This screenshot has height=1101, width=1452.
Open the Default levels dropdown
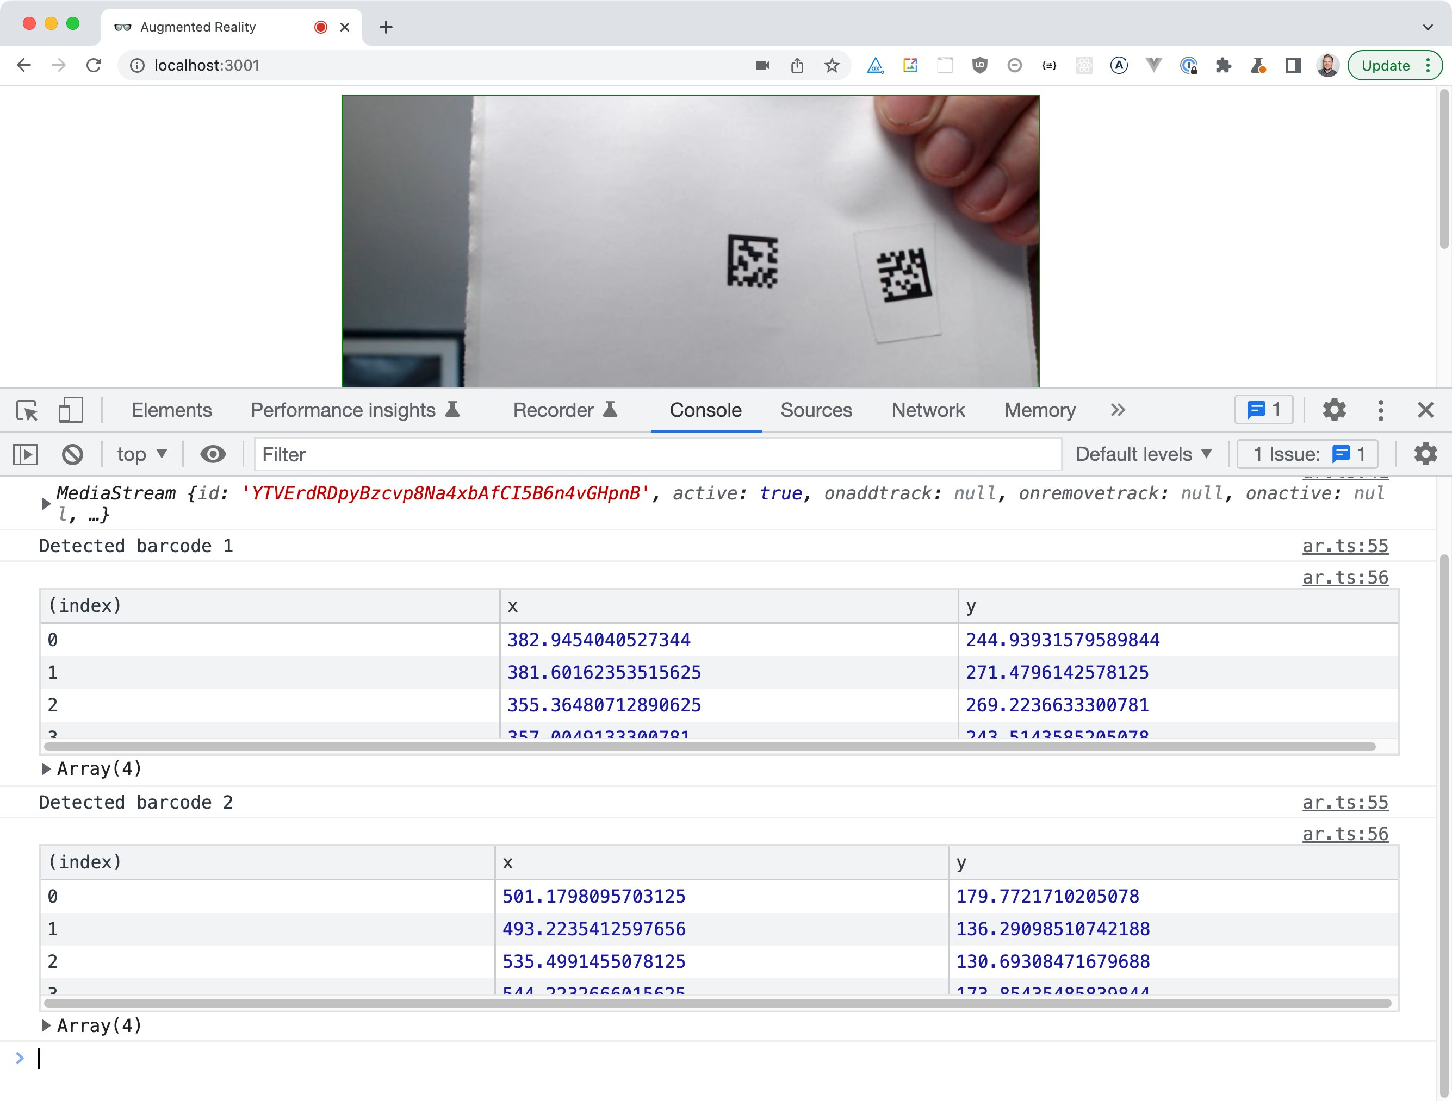pyautogui.click(x=1143, y=453)
